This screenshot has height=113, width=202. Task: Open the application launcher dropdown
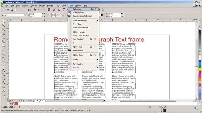tap(67, 10)
